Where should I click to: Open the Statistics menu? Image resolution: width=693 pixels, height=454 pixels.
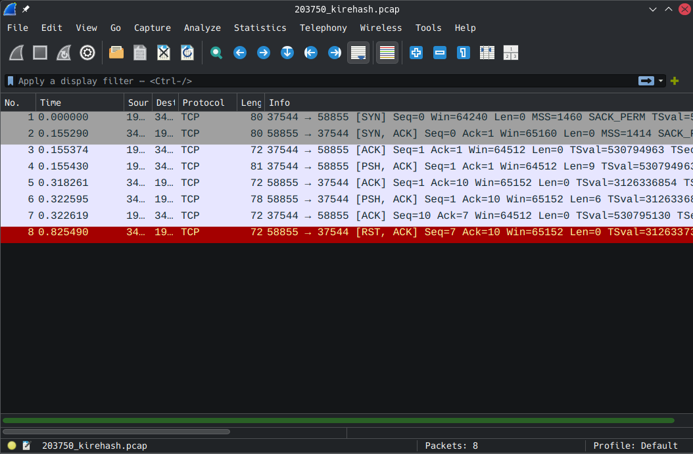tap(260, 28)
